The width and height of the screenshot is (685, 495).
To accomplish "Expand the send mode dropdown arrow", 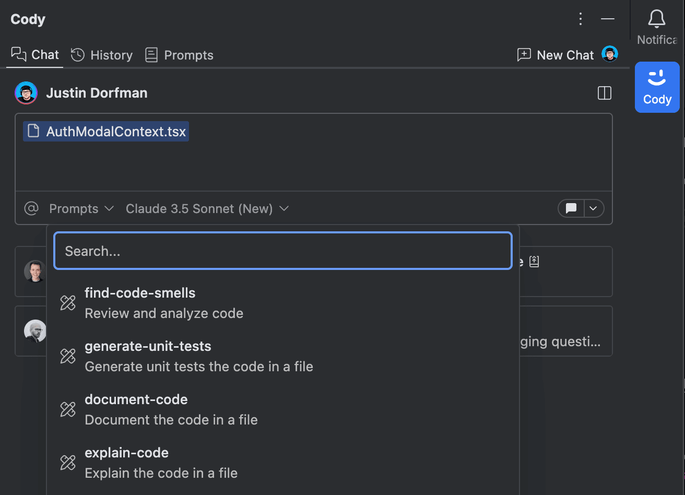I will coord(594,208).
